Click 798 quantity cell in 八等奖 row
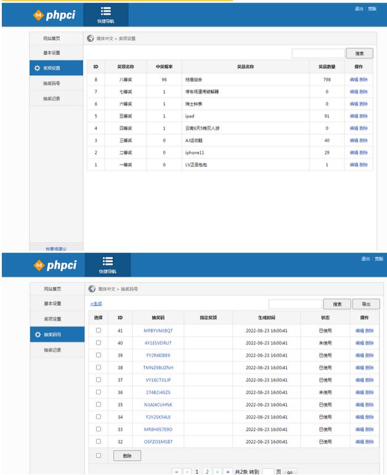The height and width of the screenshot is (475, 387). click(327, 79)
